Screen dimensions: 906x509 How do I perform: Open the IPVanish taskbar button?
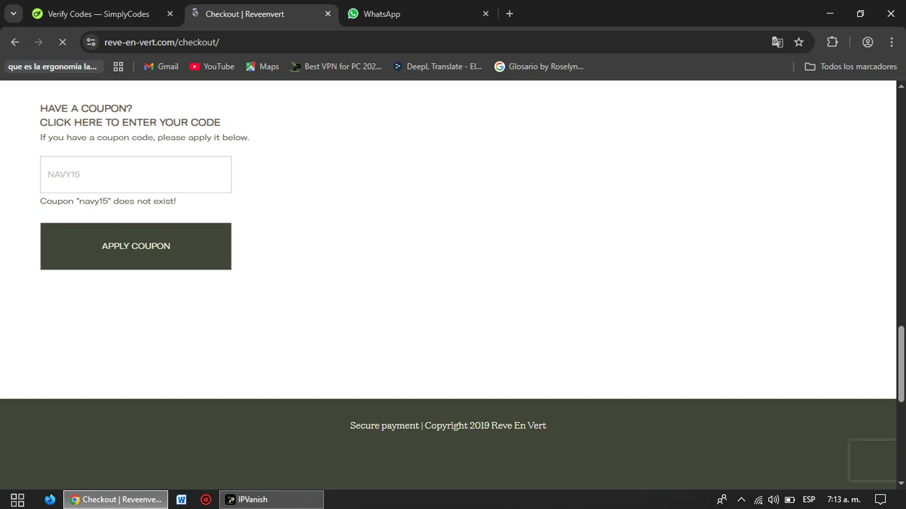coord(271,499)
